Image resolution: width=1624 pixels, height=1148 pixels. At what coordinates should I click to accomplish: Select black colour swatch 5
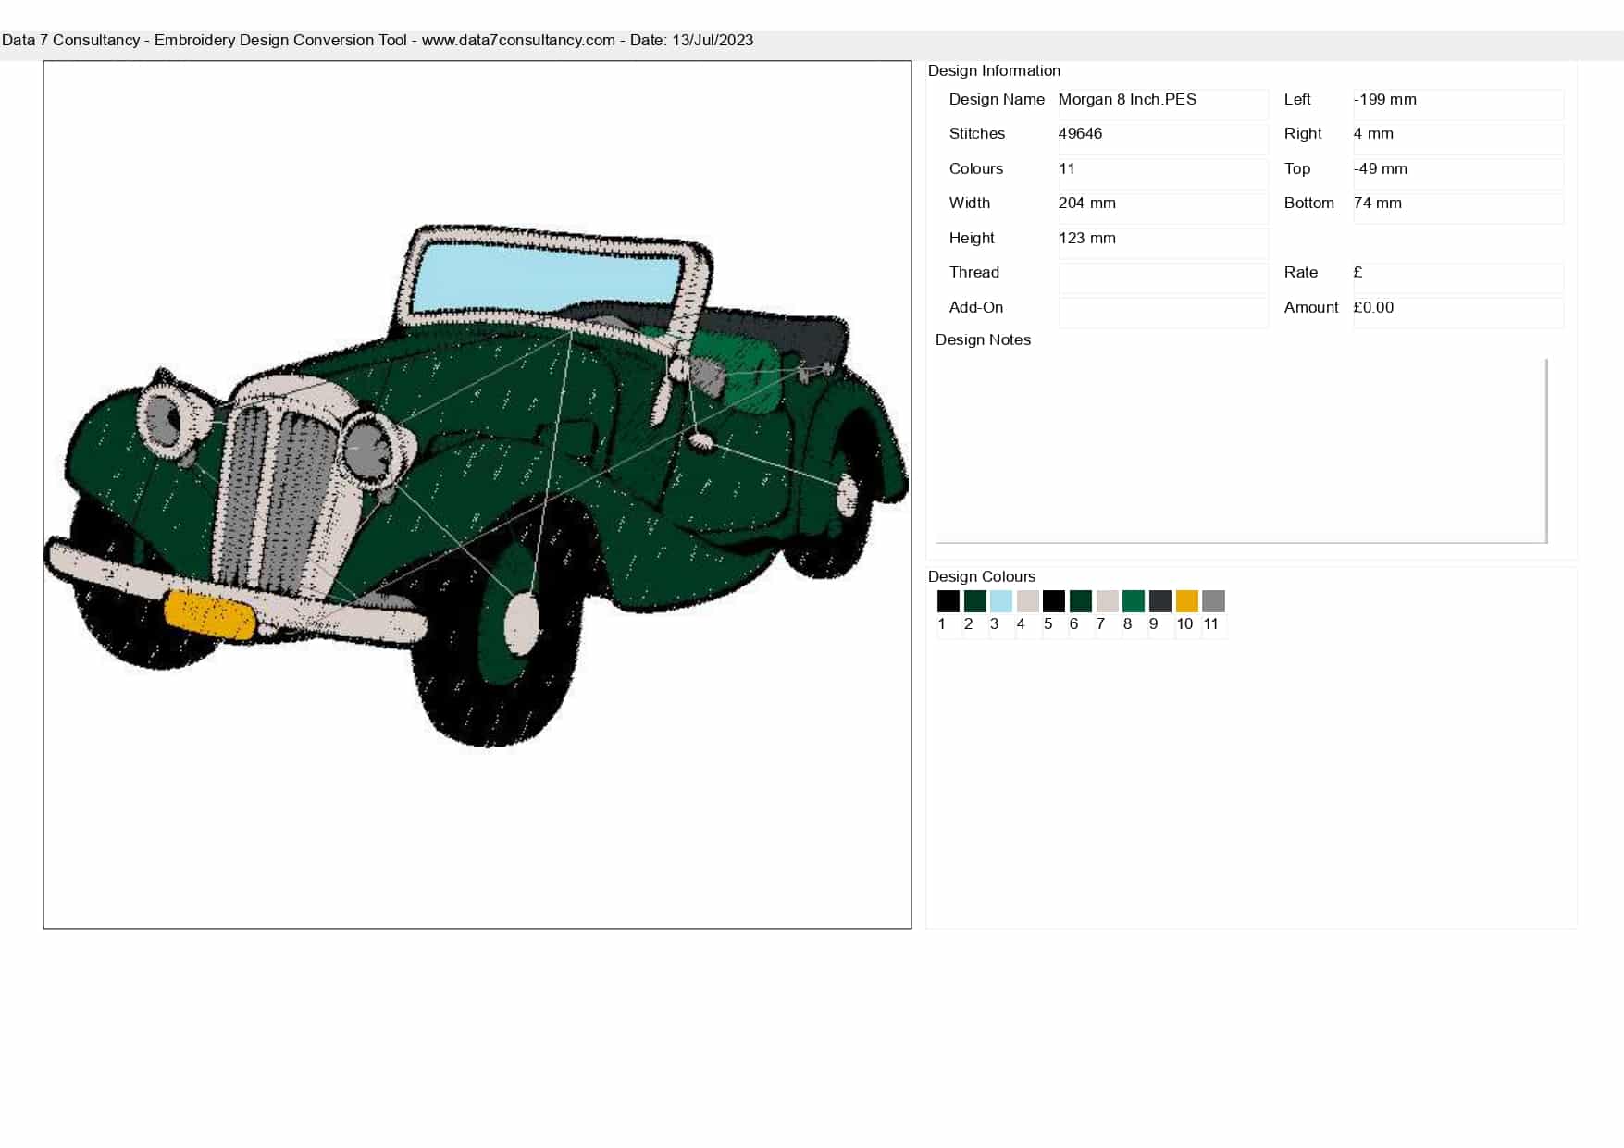tap(1054, 601)
